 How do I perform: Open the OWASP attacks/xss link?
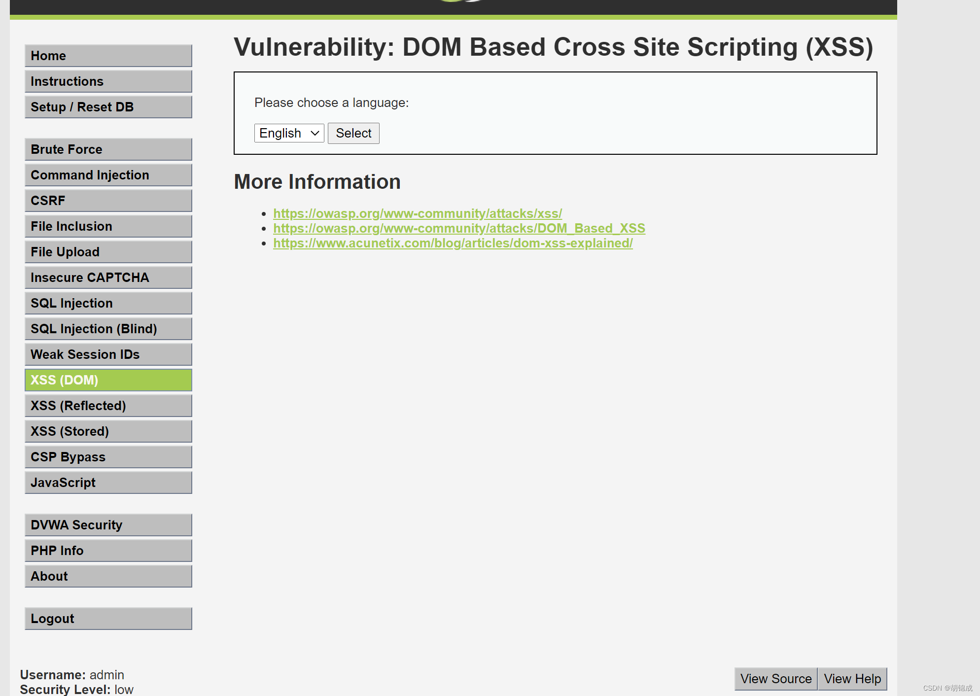point(418,213)
